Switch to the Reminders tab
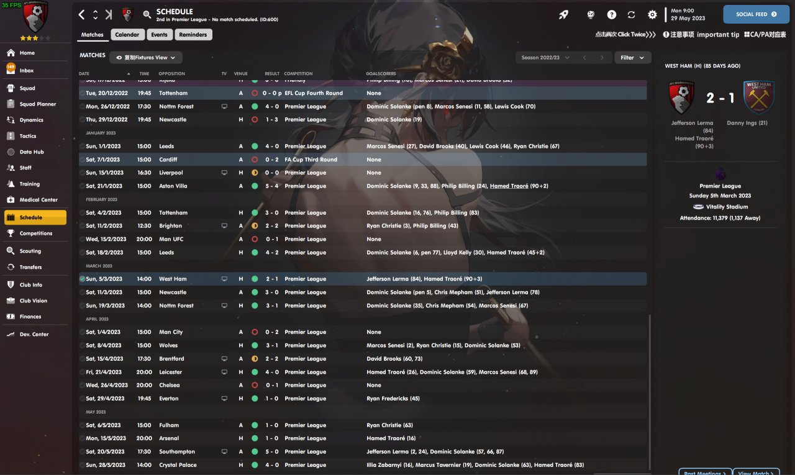Viewport: 795px width, 475px height. (x=193, y=35)
